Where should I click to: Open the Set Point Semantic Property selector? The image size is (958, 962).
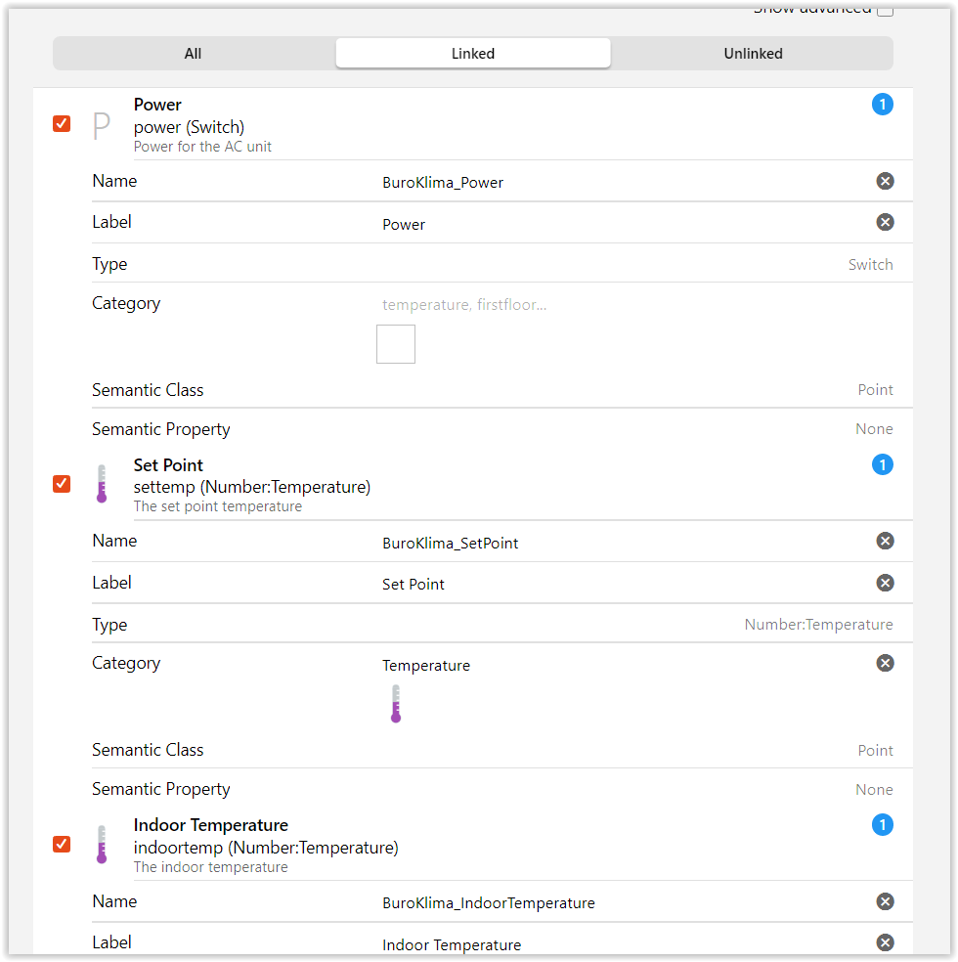[x=873, y=789]
